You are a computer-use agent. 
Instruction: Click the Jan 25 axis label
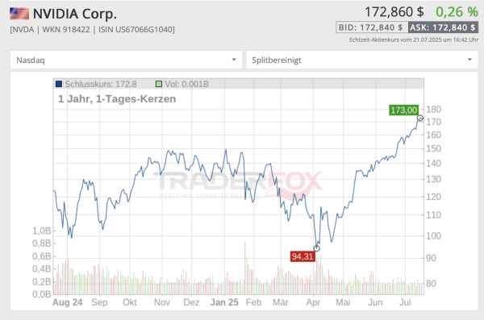point(224,302)
